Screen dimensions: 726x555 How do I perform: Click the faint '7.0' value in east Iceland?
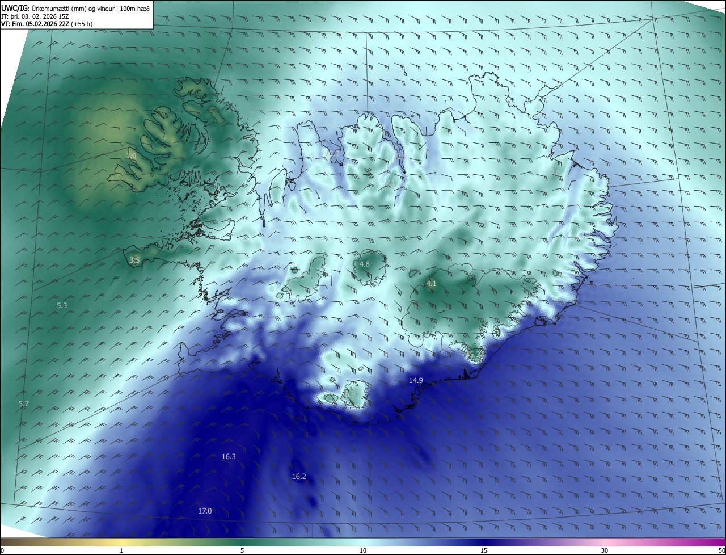(555, 173)
